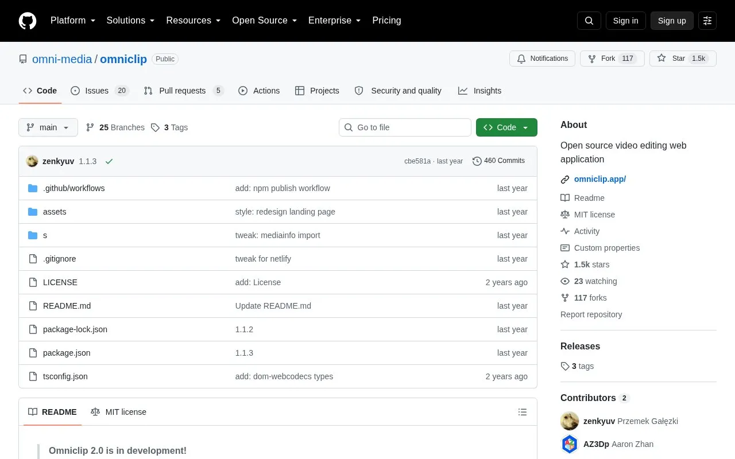The width and height of the screenshot is (735, 459).
Task: Open the 117 forks link in About
Action: (x=583, y=298)
